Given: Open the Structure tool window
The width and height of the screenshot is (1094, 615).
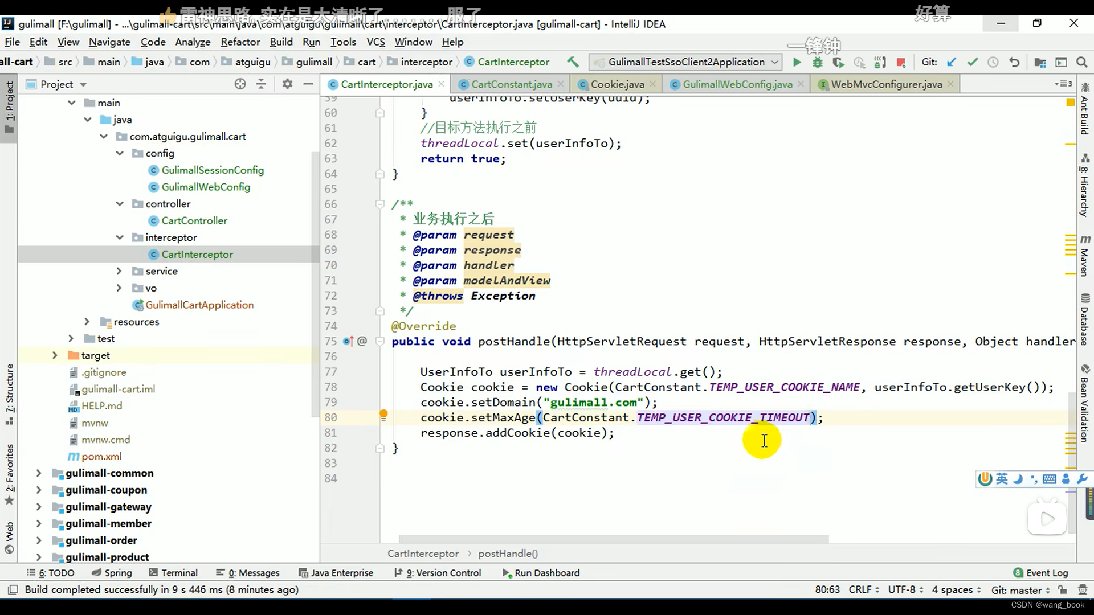Looking at the screenshot, I should tap(10, 395).
